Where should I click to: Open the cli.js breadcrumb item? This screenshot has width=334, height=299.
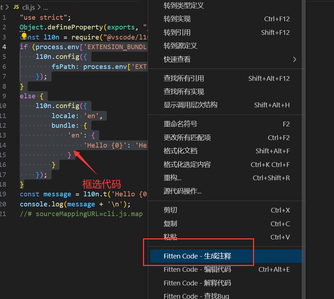pyautogui.click(x=29, y=8)
